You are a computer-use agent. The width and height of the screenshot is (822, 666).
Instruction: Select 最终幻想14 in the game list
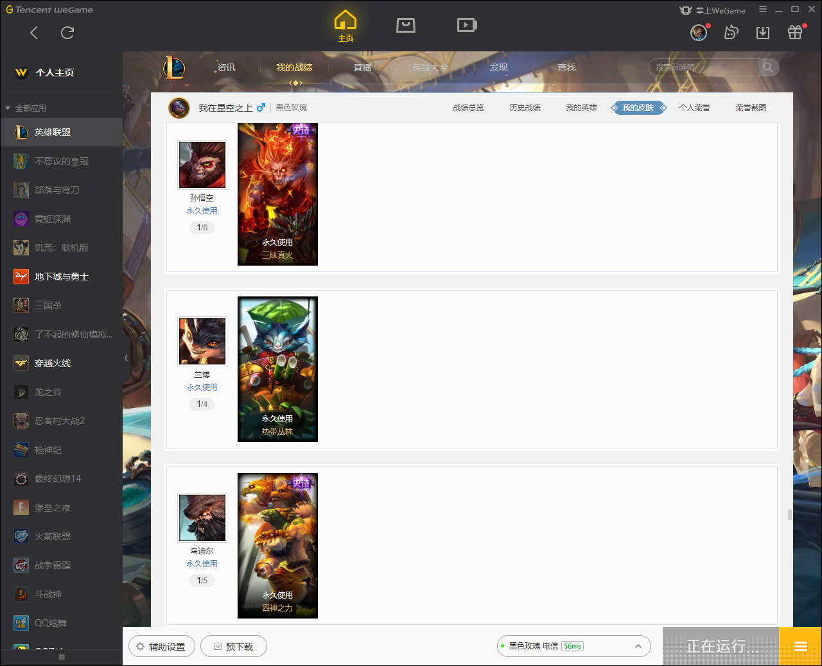pos(61,479)
